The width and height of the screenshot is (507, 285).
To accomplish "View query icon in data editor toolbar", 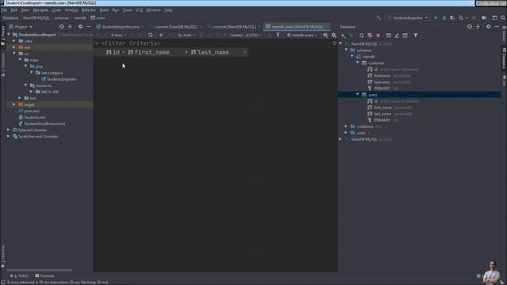I will (326, 35).
